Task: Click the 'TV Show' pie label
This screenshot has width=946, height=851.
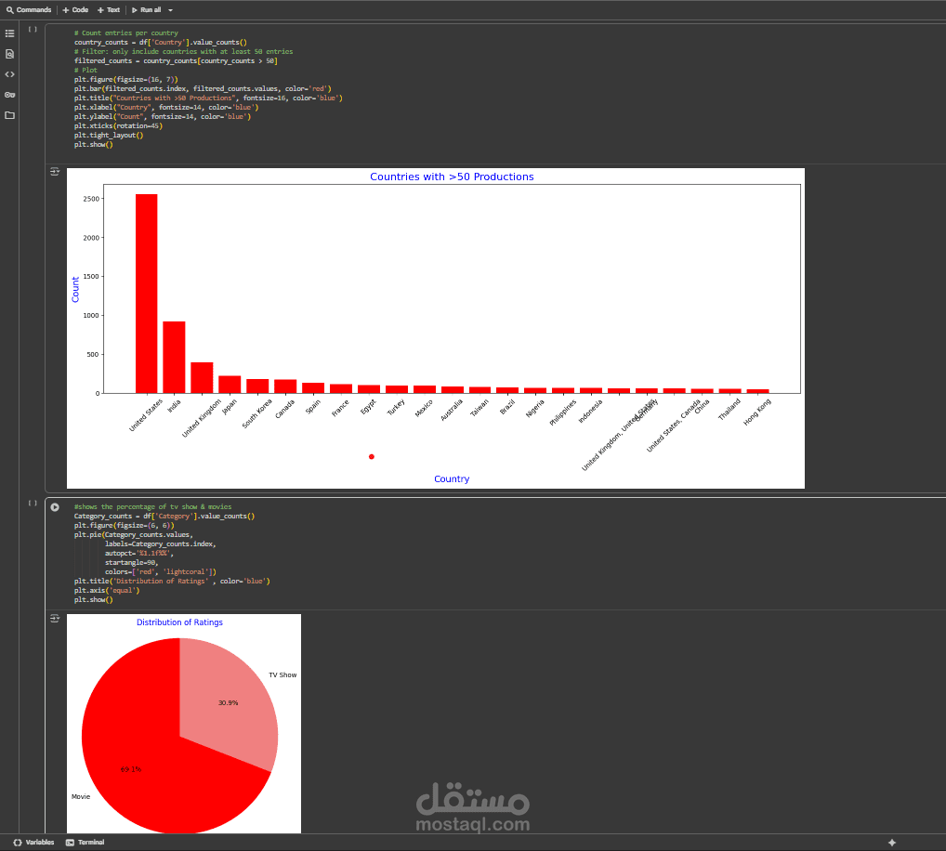Action: pyautogui.click(x=282, y=674)
